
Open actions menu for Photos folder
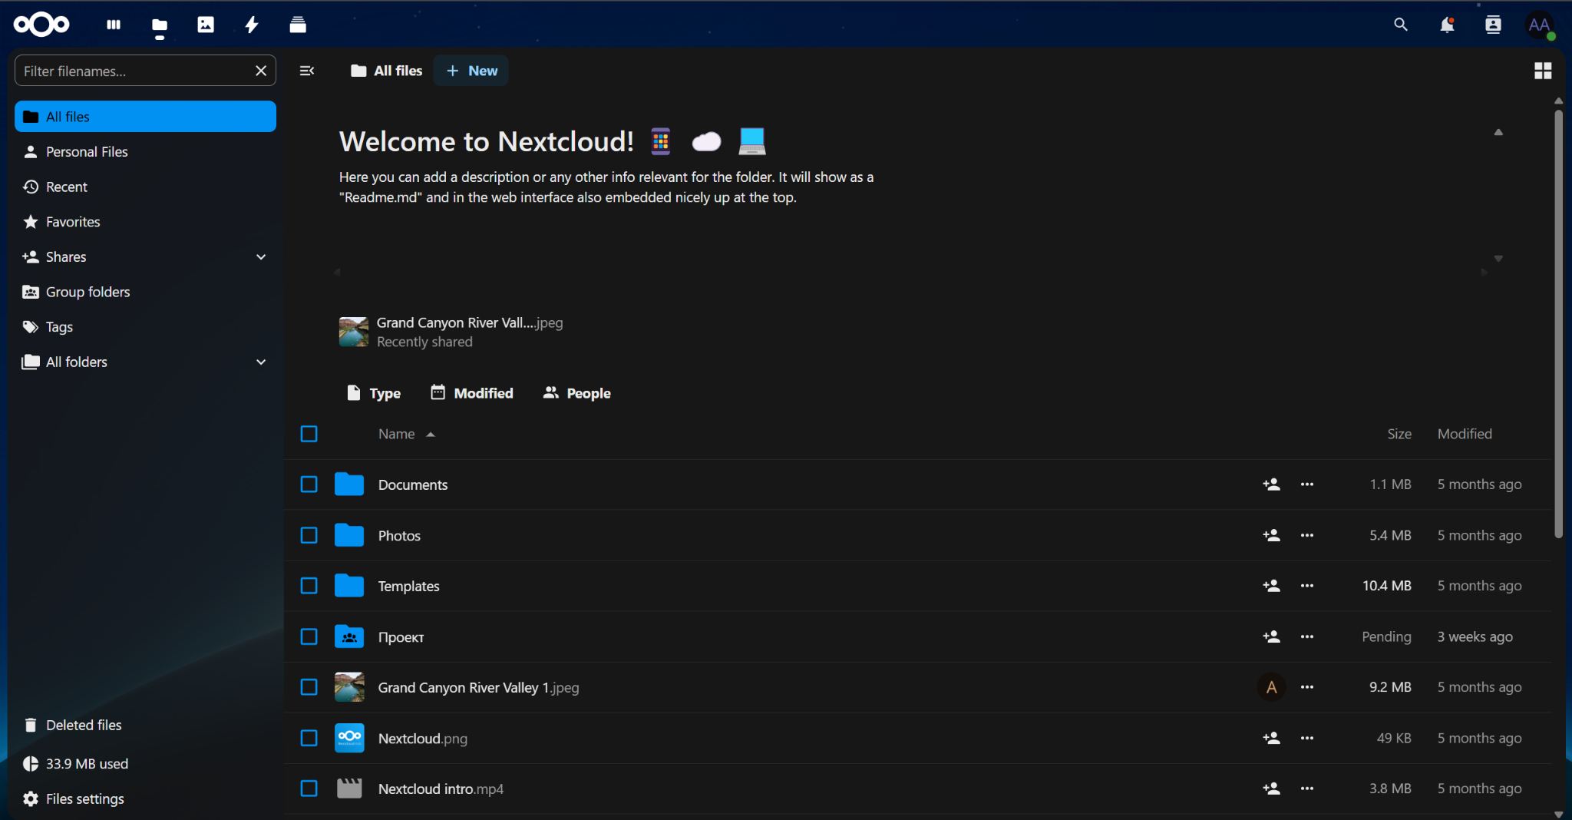click(1307, 535)
